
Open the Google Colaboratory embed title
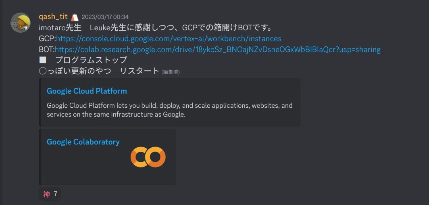click(83, 142)
